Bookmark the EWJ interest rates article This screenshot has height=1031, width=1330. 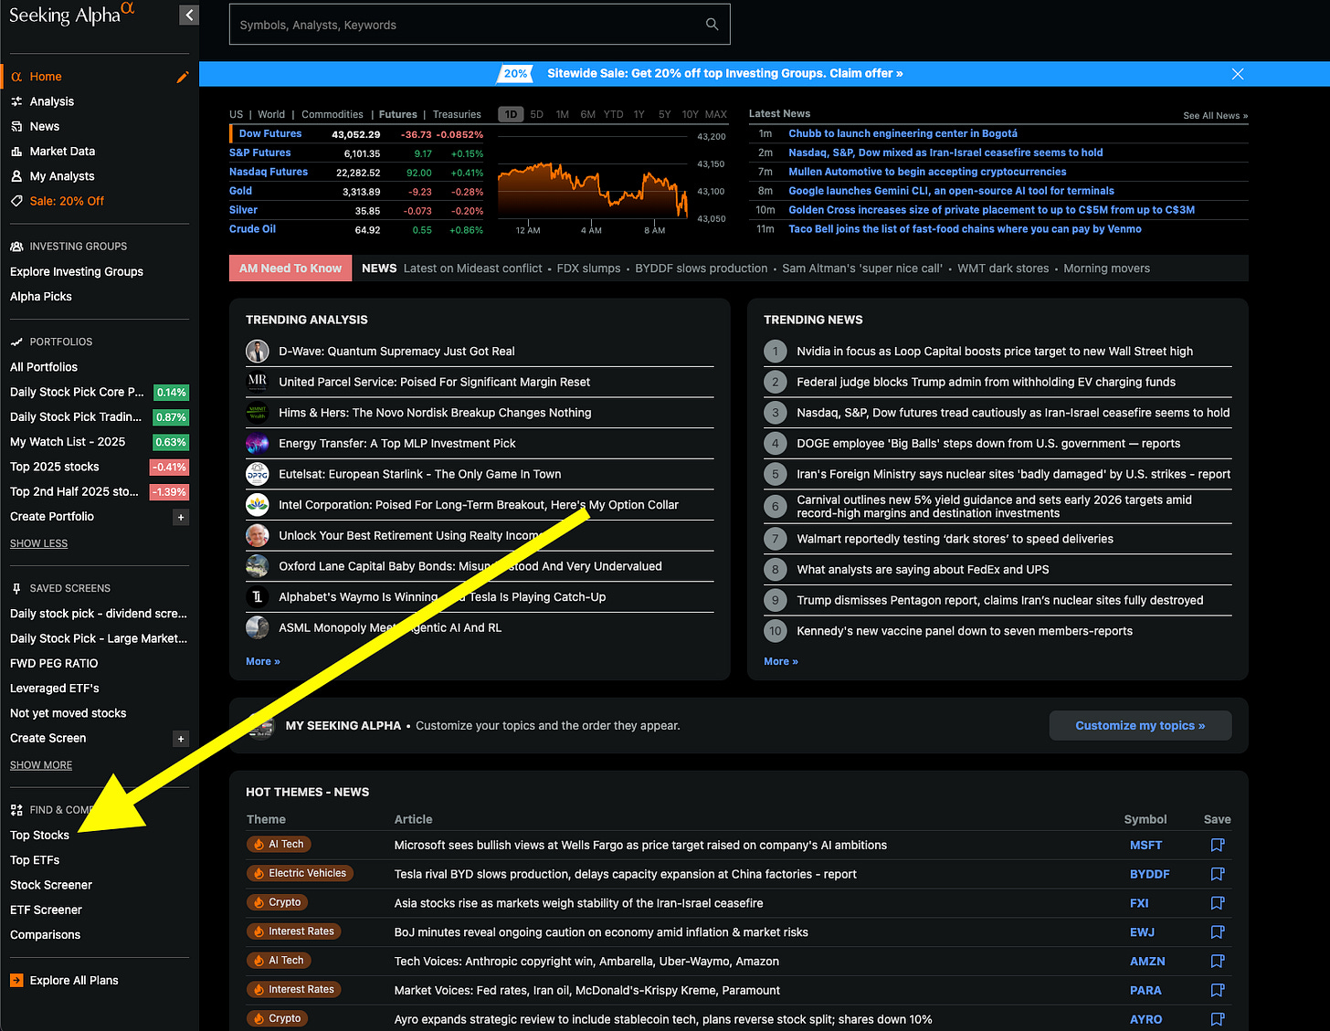coord(1217,932)
